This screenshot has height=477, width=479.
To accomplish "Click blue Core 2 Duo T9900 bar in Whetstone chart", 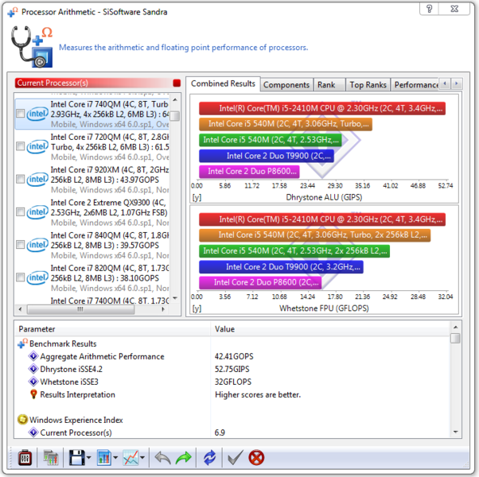I will tap(281, 267).
